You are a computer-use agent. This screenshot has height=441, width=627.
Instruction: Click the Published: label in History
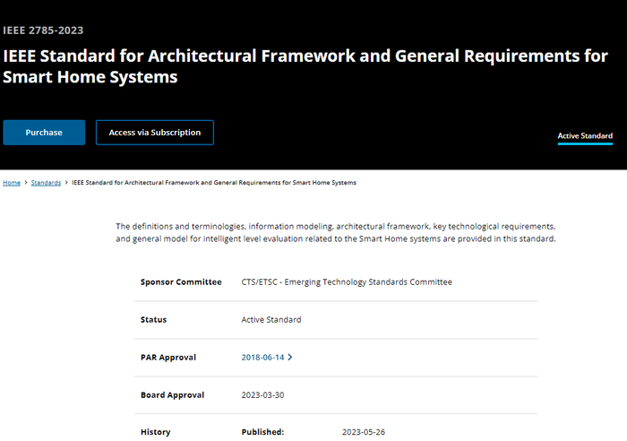[262, 432]
